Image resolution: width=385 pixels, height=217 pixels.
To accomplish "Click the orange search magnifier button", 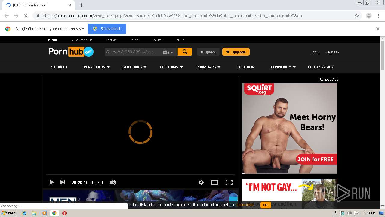I will click(185, 52).
